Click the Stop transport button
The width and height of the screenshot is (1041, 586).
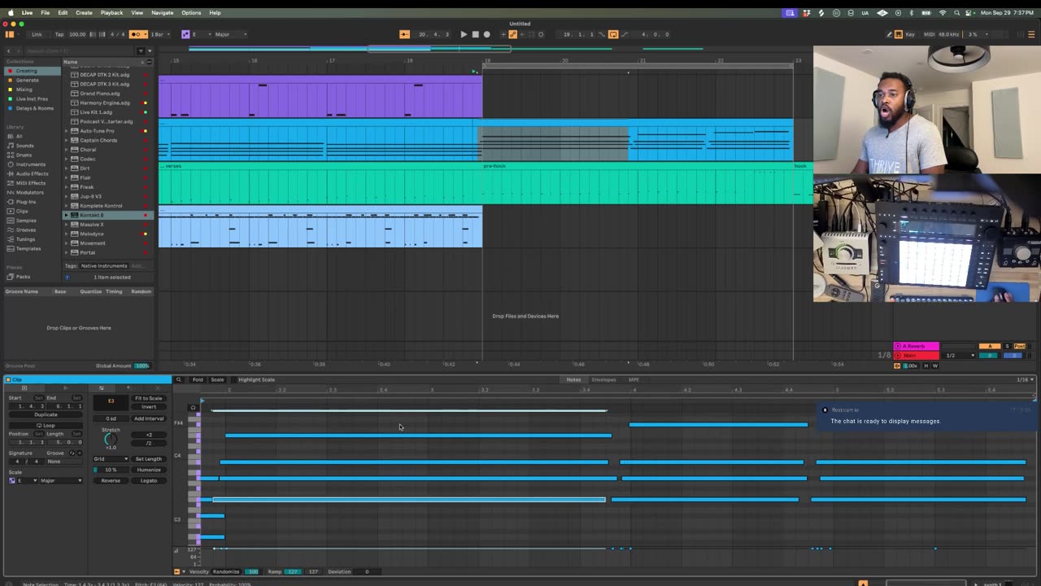click(x=475, y=34)
